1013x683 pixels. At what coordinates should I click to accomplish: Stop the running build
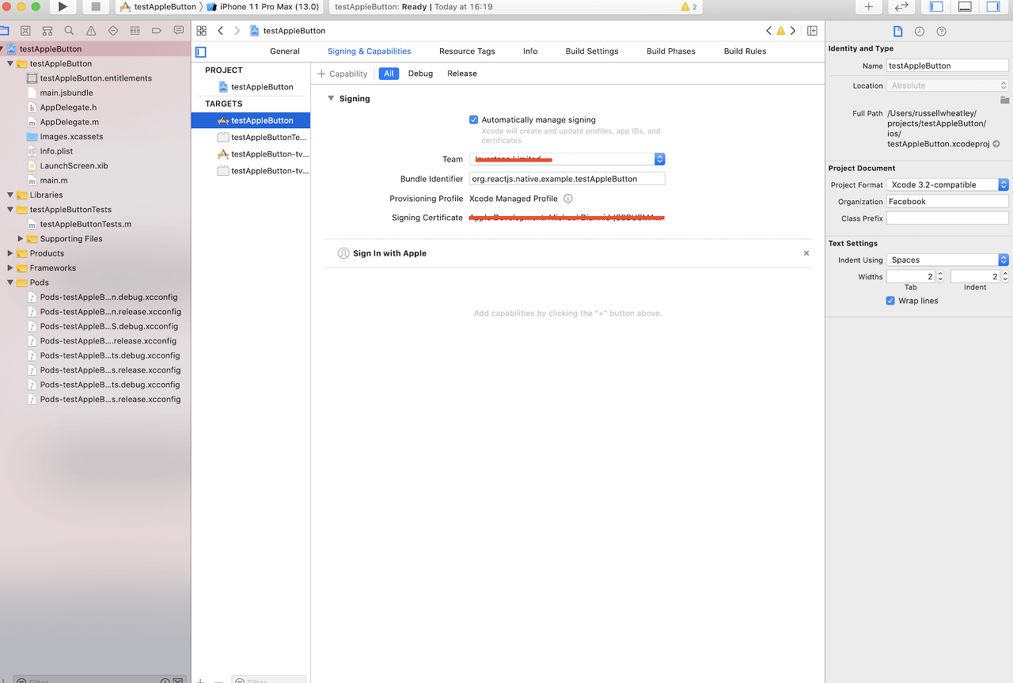pyautogui.click(x=96, y=7)
